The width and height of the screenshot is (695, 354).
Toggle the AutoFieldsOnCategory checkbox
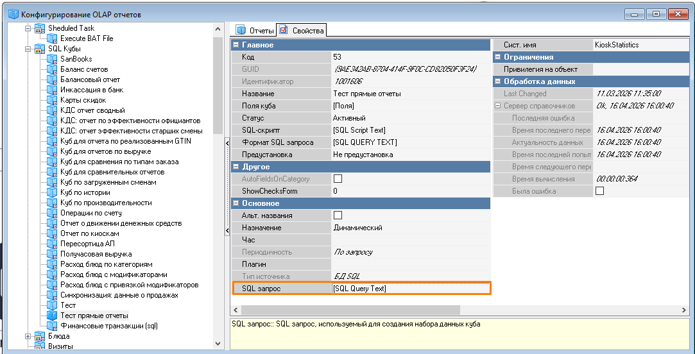click(x=338, y=179)
